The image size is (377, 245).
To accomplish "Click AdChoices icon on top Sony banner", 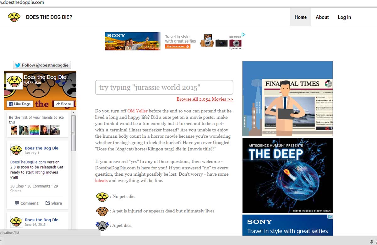I will [x=243, y=35].
